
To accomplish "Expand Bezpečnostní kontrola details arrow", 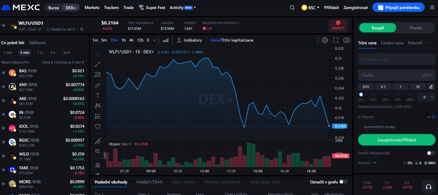I will pos(238,23).
